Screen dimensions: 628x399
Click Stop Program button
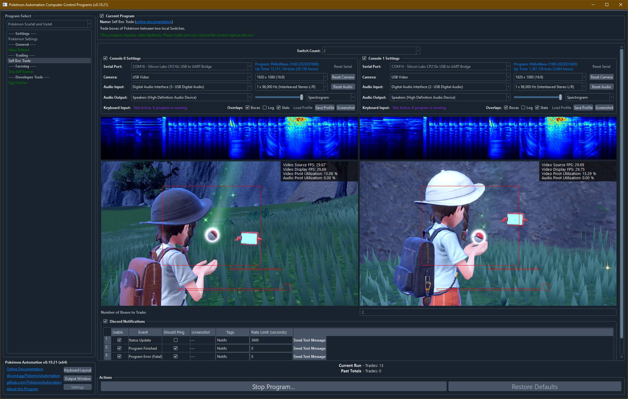(x=273, y=387)
